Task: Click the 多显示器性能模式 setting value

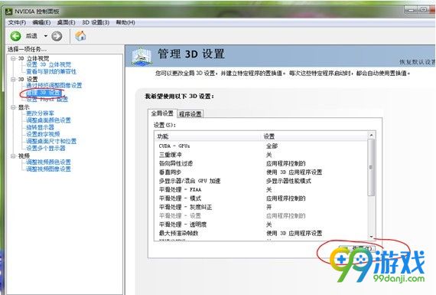Action: (x=288, y=181)
